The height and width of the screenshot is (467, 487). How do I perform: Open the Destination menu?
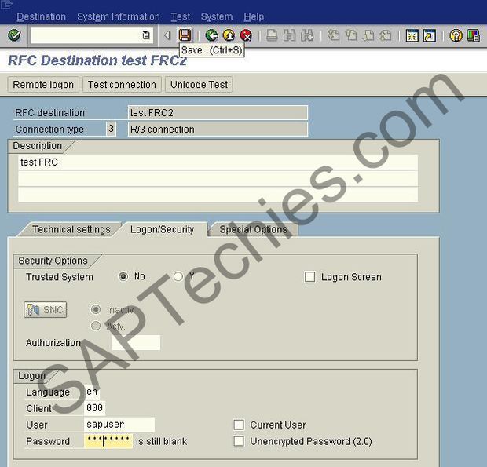[x=42, y=16]
